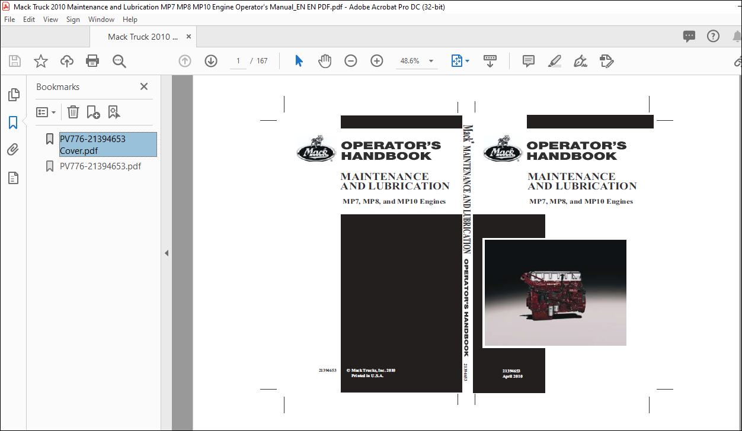The height and width of the screenshot is (431, 742).
Task: Select PV776-21394653.pdf bookmark
Action: pos(100,166)
